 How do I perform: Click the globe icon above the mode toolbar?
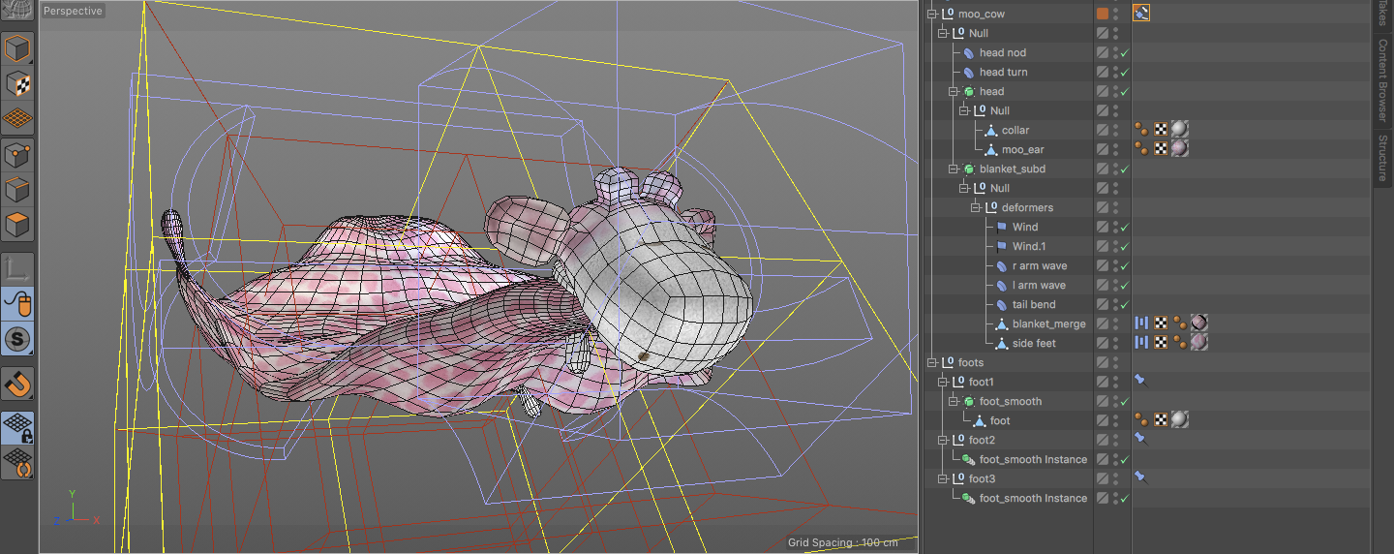18,12
